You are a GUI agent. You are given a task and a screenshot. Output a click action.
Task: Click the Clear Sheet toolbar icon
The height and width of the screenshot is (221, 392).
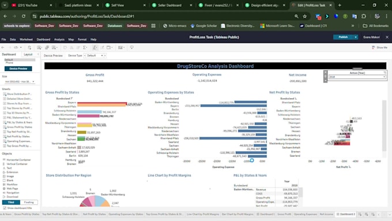click(x=54, y=47)
